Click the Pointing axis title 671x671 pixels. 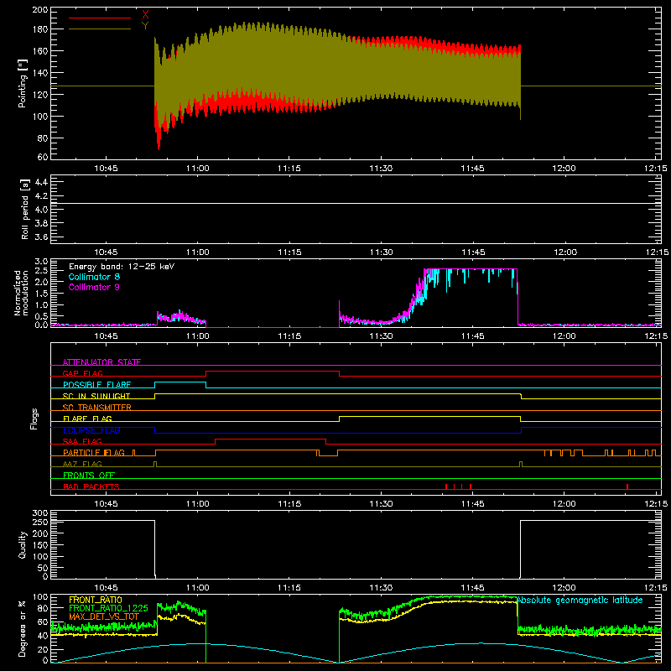(23, 83)
